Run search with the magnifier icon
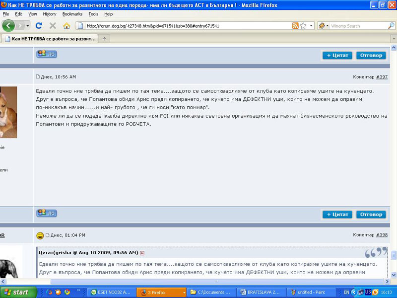Image resolution: width=397 pixels, height=298 pixels. click(391, 26)
